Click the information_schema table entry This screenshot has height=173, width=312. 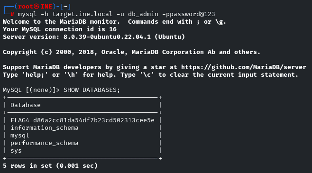click(x=45, y=128)
